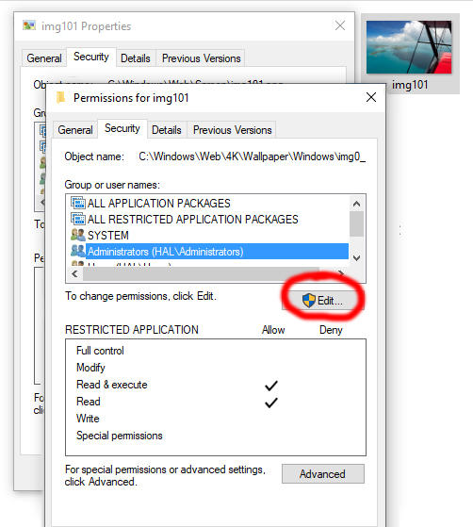The height and width of the screenshot is (527, 473).
Task: Select the Security tab in Permissions dialog
Action: (122, 128)
